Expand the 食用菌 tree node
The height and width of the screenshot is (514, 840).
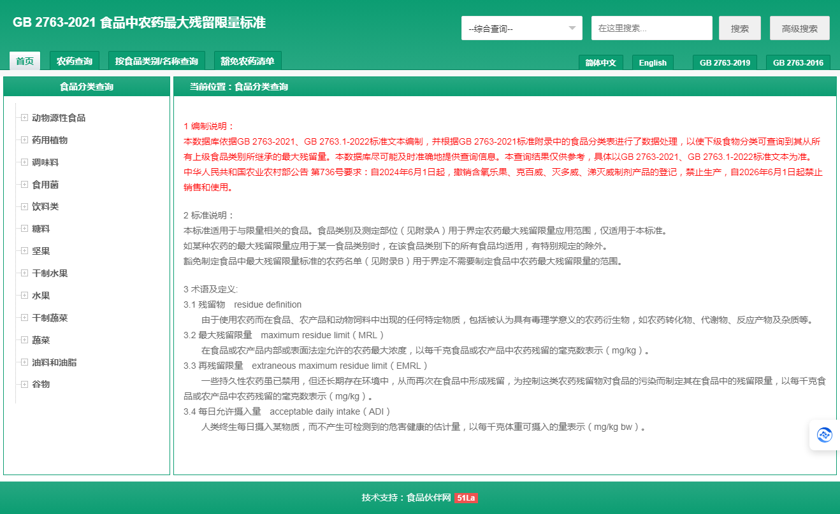pyautogui.click(x=24, y=185)
